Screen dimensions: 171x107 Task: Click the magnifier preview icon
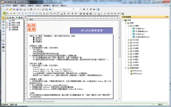[x=8, y=13]
